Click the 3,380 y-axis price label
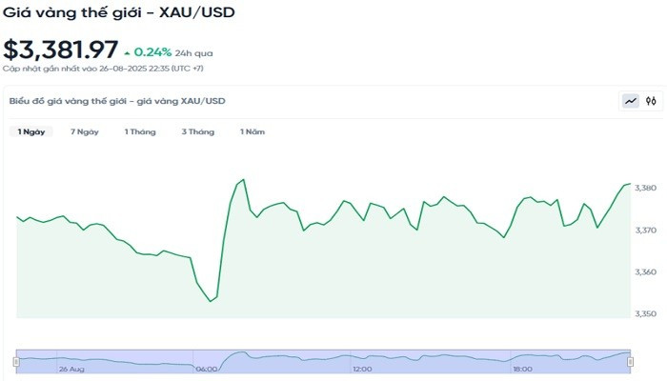 click(645, 189)
